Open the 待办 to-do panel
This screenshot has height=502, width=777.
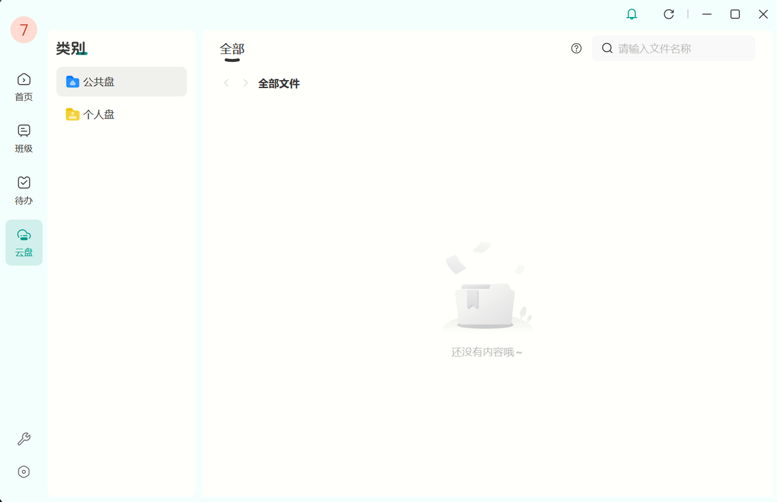click(23, 190)
